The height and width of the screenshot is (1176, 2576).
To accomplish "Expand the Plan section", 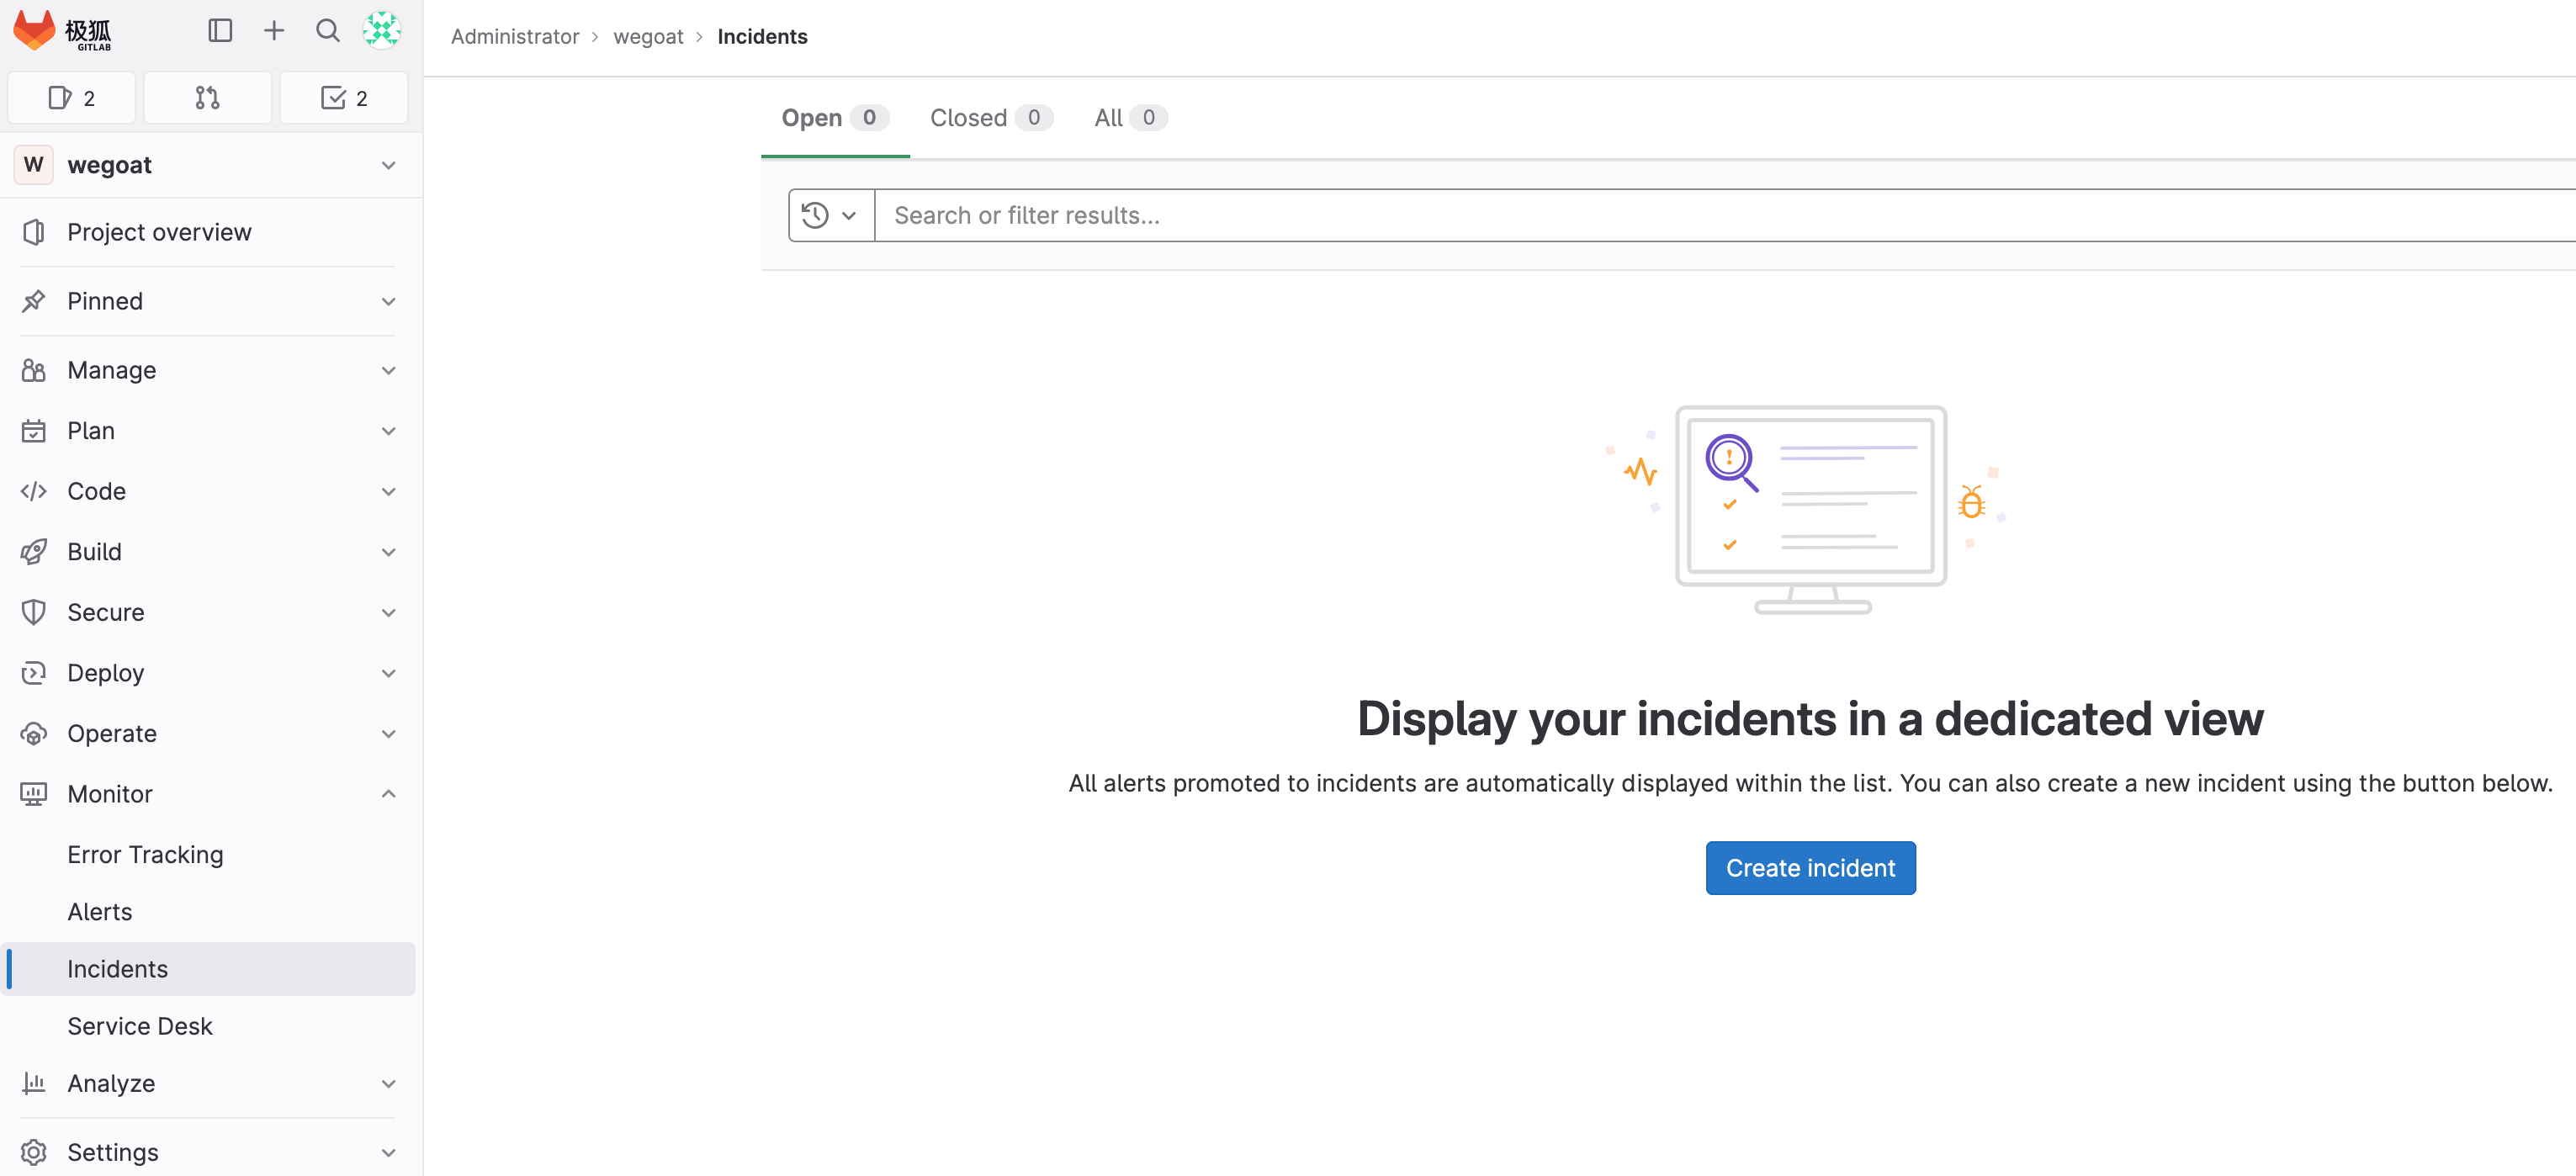I will pyautogui.click(x=388, y=431).
